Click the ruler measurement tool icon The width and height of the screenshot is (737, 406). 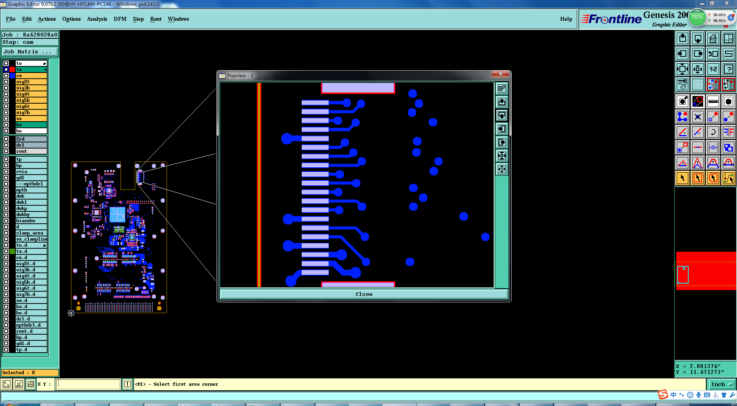tap(713, 101)
